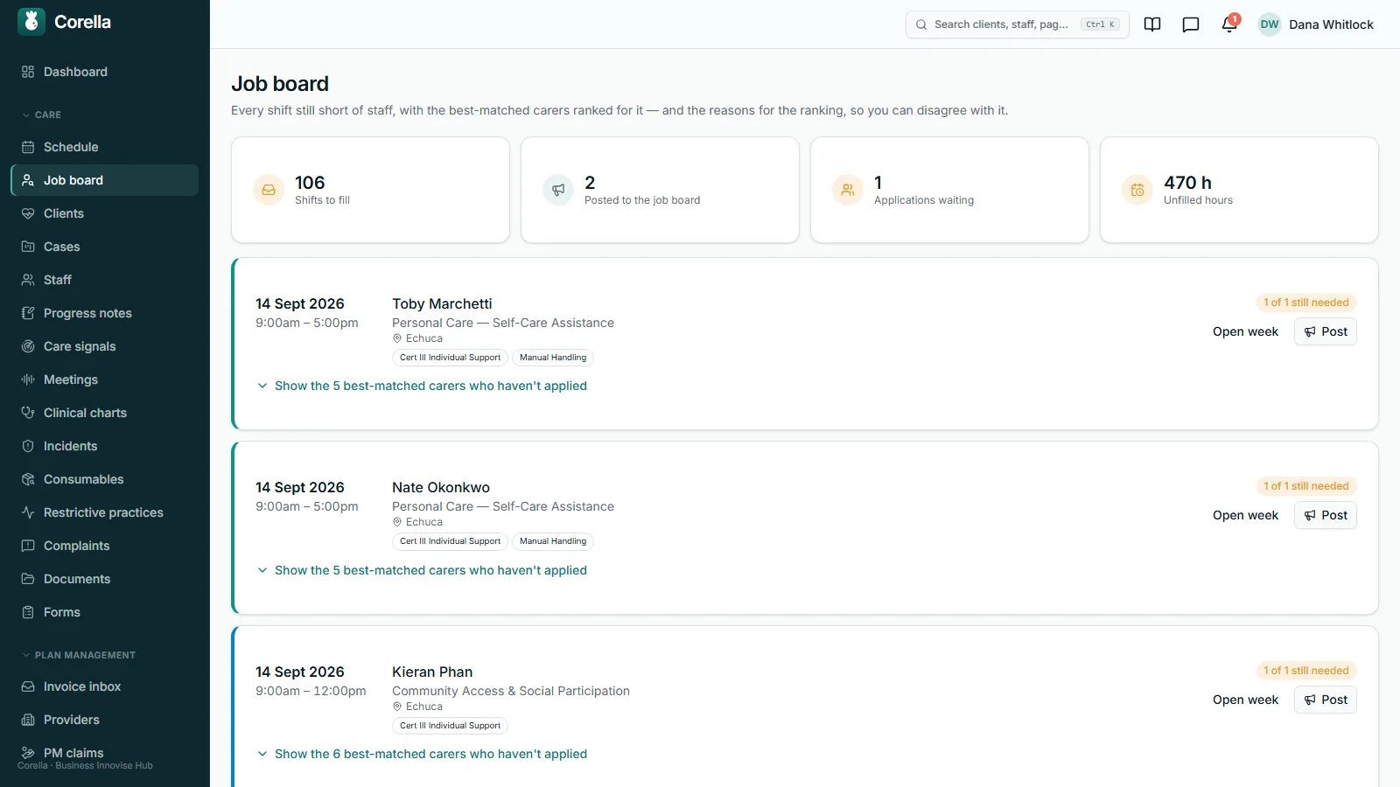1400x787 pixels.
Task: Open the Complaints page
Action: point(105,546)
